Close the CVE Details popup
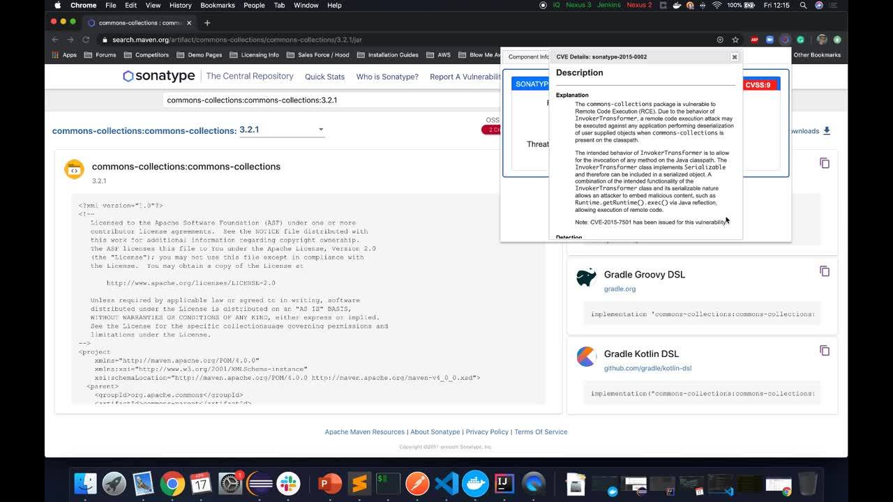This screenshot has width=893, height=502. pos(734,57)
